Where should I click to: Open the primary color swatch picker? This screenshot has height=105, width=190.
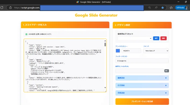(x=118, y=51)
